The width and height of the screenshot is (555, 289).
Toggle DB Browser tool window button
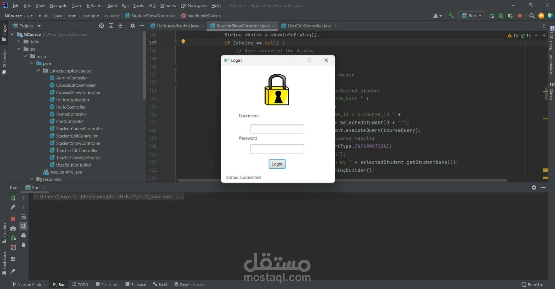[4, 61]
